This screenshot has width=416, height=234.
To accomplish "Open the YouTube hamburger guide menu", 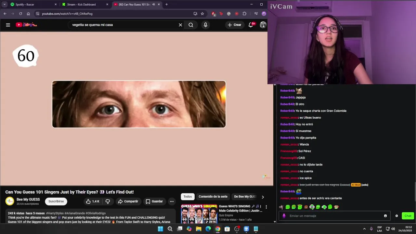I will (8, 25).
